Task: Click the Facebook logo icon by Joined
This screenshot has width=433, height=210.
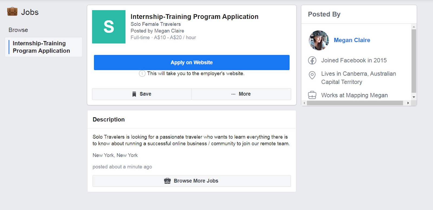Action: (x=312, y=60)
